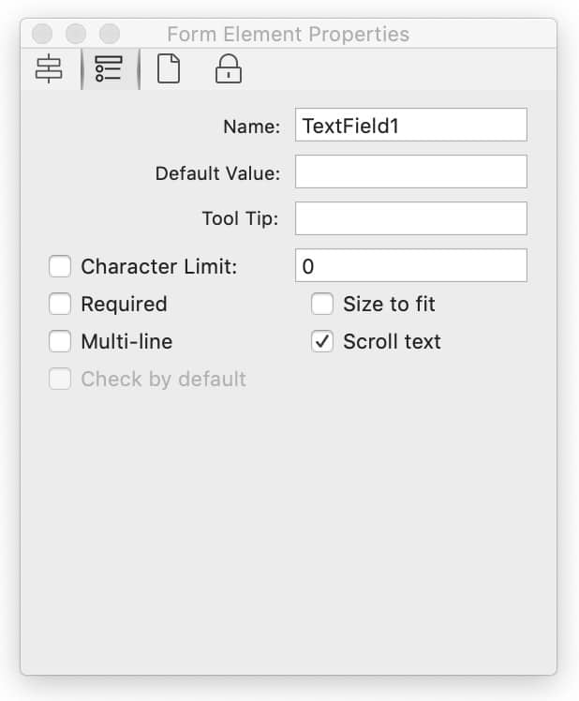This screenshot has width=579, height=701.
Task: Minimize the properties window
Action: 76,35
